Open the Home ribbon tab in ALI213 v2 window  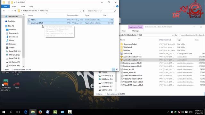(14, 6)
